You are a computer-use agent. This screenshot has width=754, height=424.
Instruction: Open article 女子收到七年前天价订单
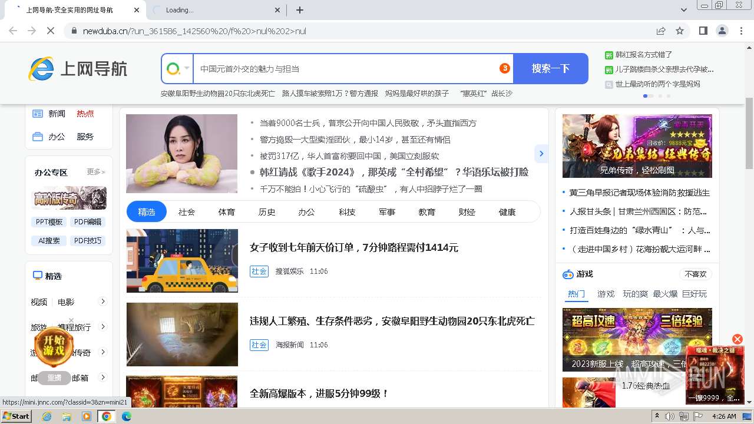pos(354,248)
